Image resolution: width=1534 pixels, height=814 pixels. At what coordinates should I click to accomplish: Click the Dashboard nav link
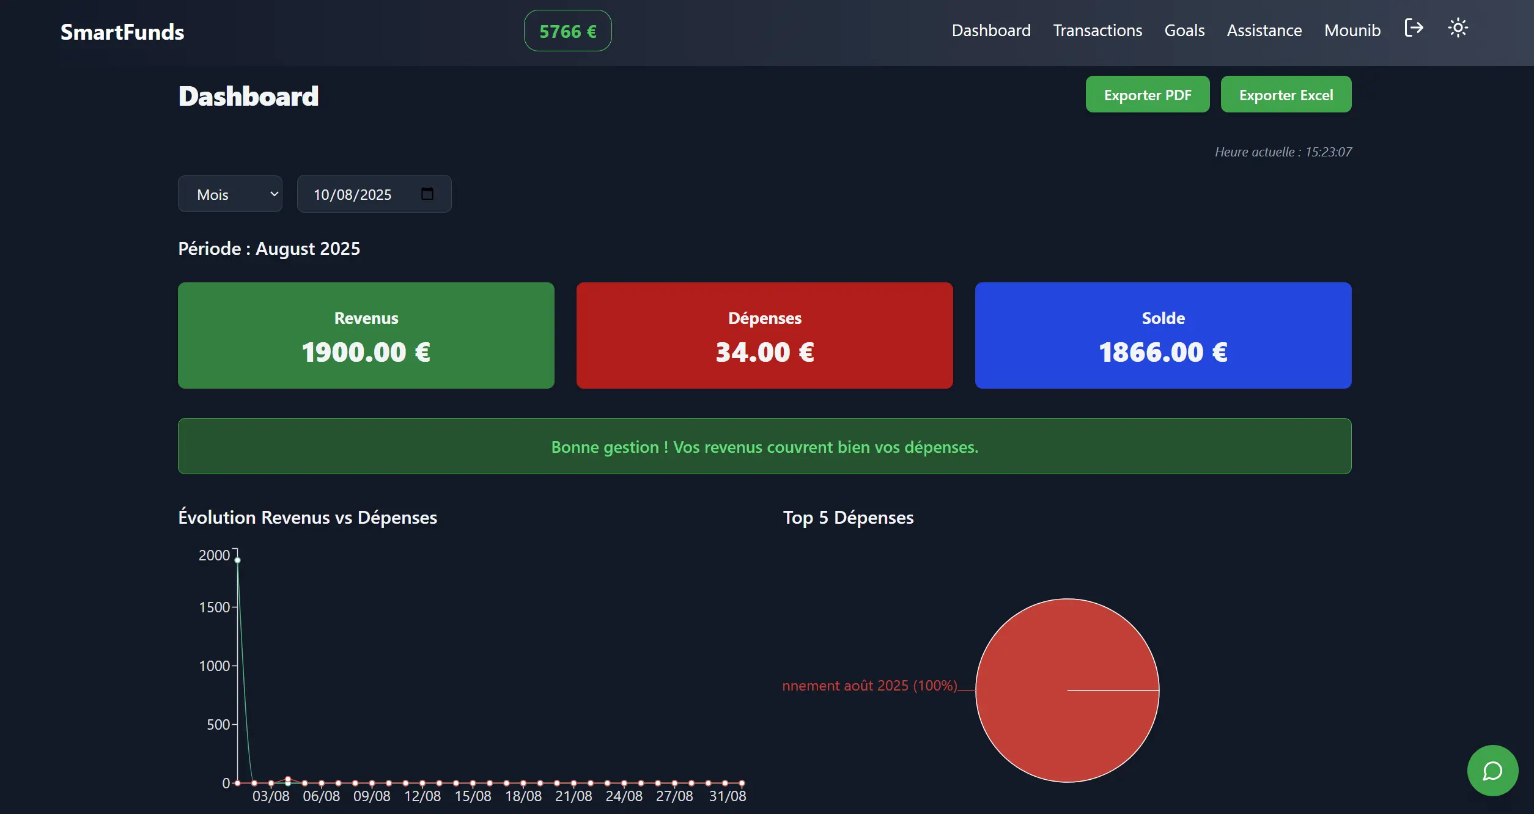point(991,31)
